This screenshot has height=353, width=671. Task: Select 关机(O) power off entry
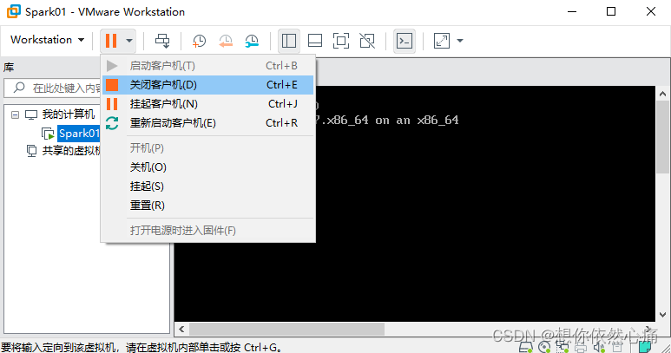pos(208,167)
